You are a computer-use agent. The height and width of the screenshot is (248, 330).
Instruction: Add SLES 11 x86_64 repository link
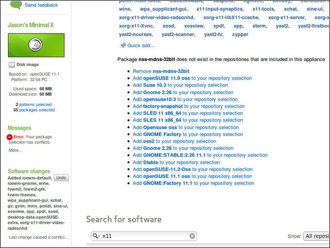[x=188, y=120]
